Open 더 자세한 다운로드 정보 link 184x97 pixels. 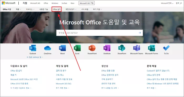[x=21, y=88]
